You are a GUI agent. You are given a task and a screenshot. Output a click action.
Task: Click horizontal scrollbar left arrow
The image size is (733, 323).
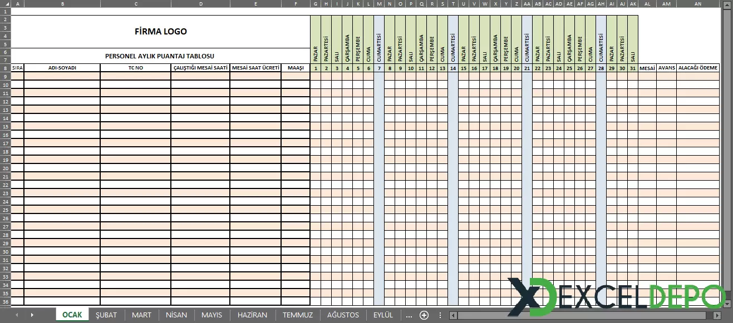click(x=453, y=315)
